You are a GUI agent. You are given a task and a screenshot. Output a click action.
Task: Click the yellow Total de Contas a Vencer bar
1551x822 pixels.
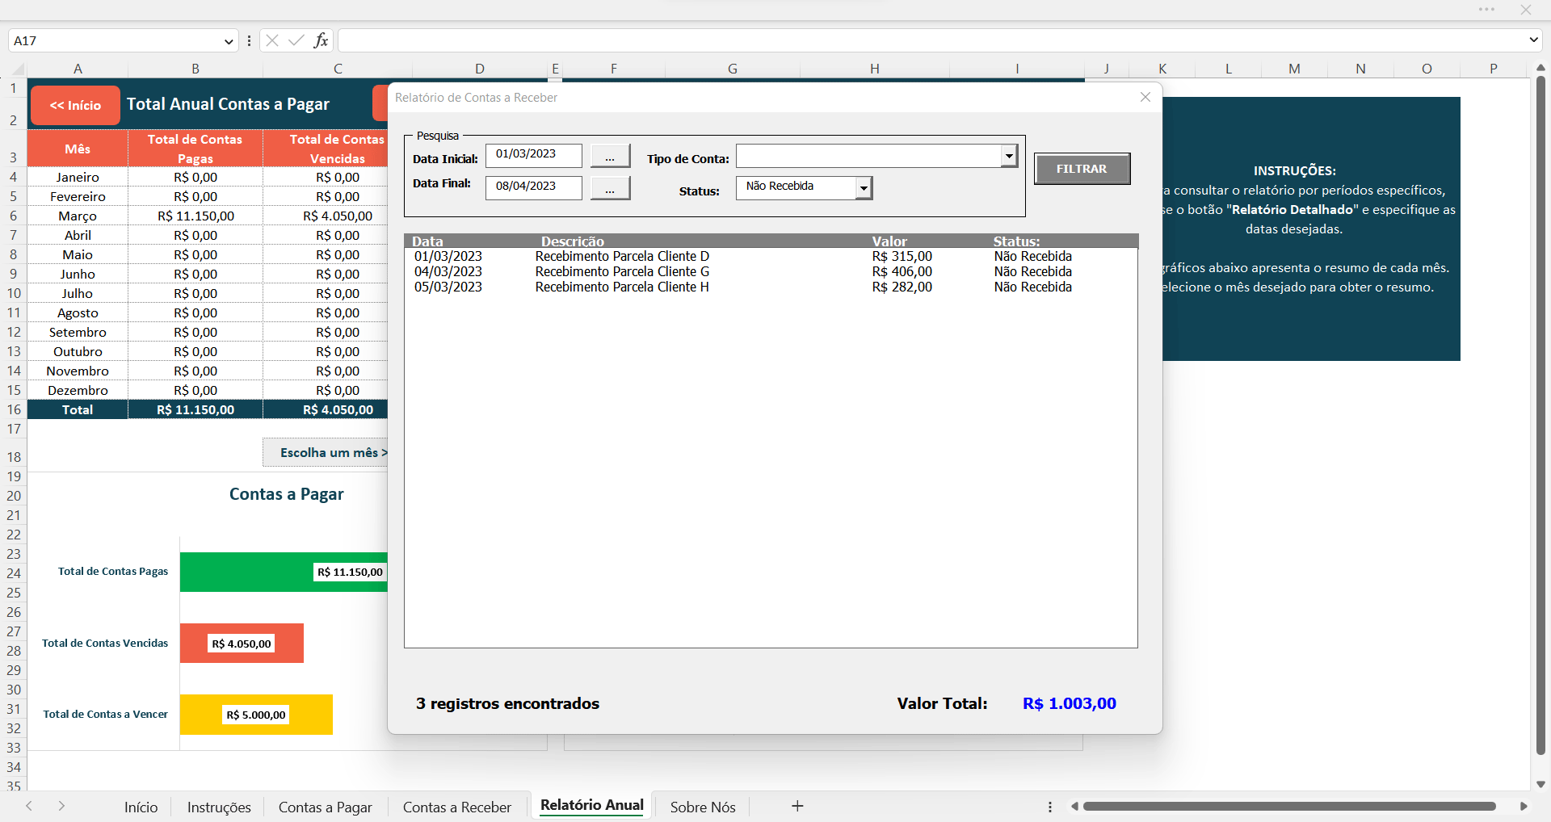[x=256, y=715]
